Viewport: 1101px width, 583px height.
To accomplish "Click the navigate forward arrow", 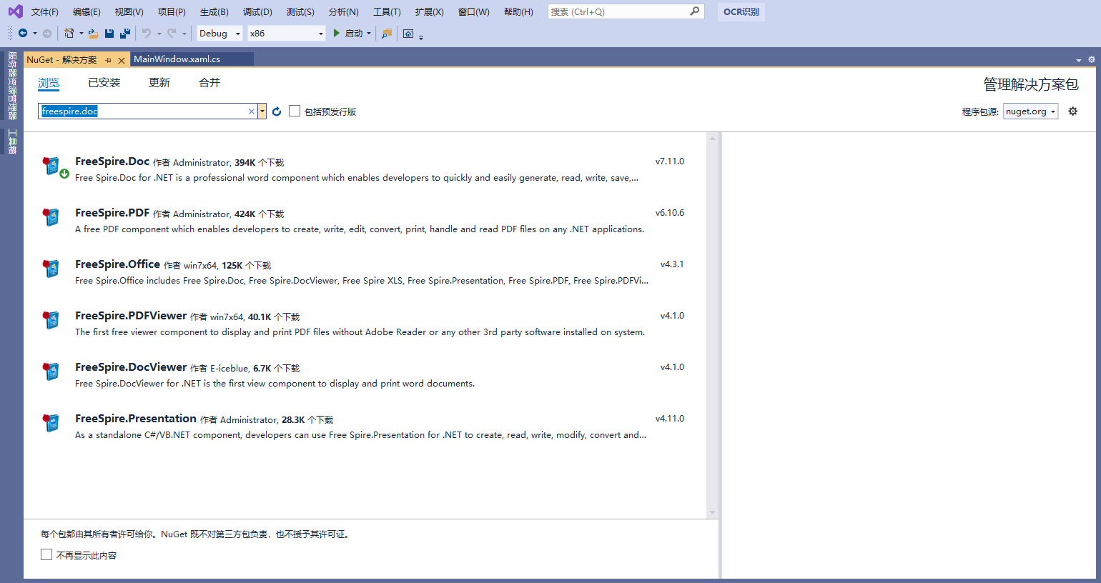I will (47, 34).
